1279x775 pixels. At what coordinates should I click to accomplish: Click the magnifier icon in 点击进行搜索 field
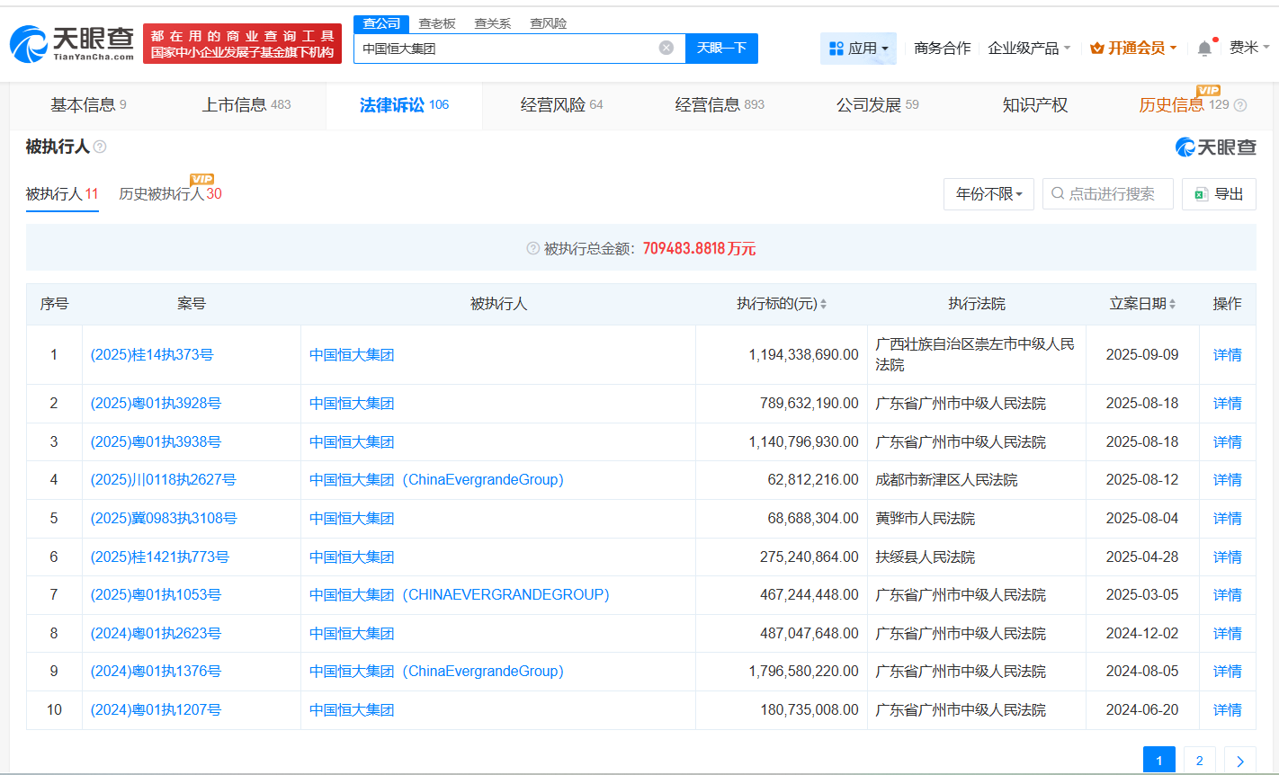point(1056,193)
